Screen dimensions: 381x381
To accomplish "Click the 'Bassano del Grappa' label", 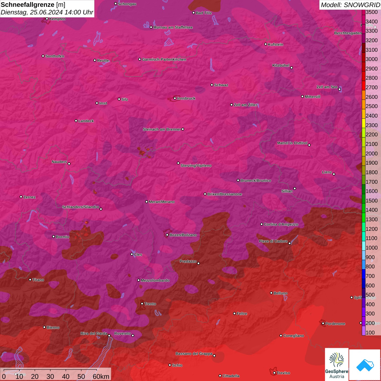I will click(x=194, y=354).
